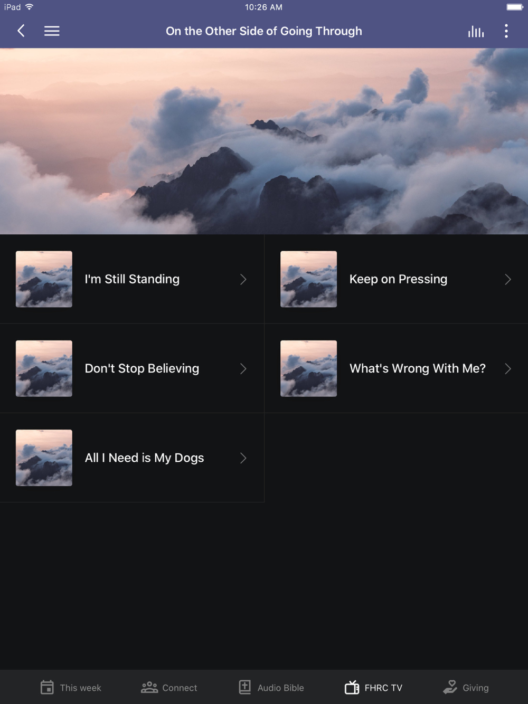This screenshot has width=528, height=704.
Task: Tap the back arrow icon
Action: pos(21,31)
